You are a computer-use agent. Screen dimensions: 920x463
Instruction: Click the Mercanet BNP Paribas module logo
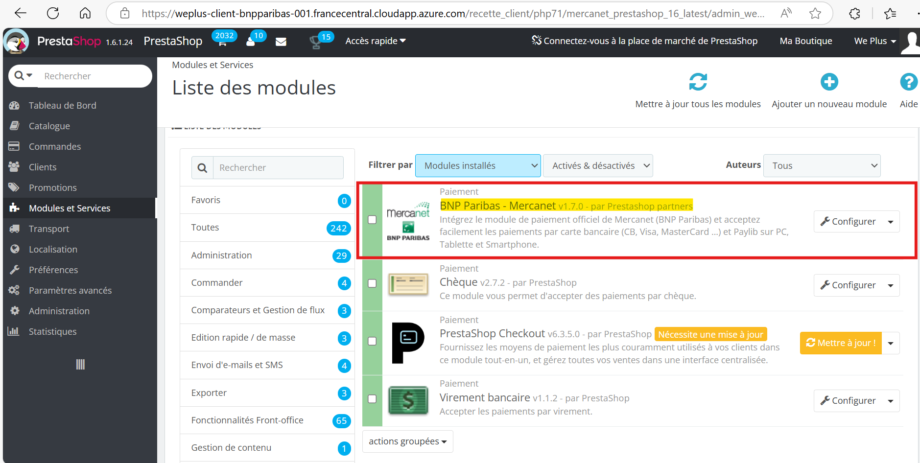click(x=408, y=221)
